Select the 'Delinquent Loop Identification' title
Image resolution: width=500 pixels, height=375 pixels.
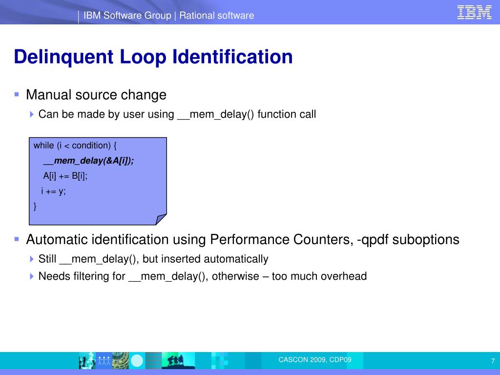pyautogui.click(x=153, y=57)
